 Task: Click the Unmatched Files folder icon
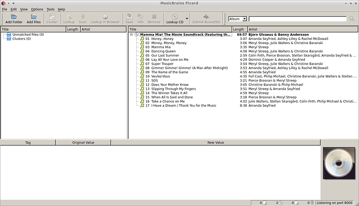9,34
